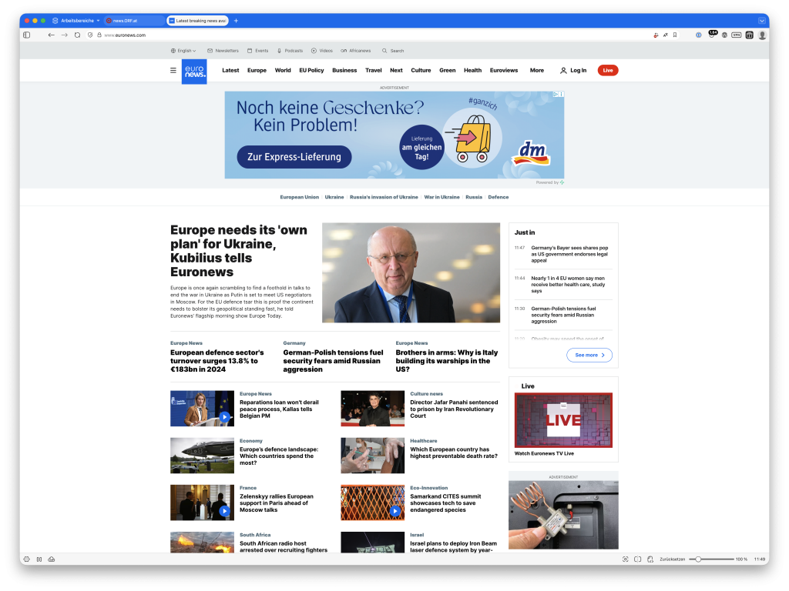Open the tab overview chevron top right
Screen dimensions: 789x591
(x=762, y=20)
